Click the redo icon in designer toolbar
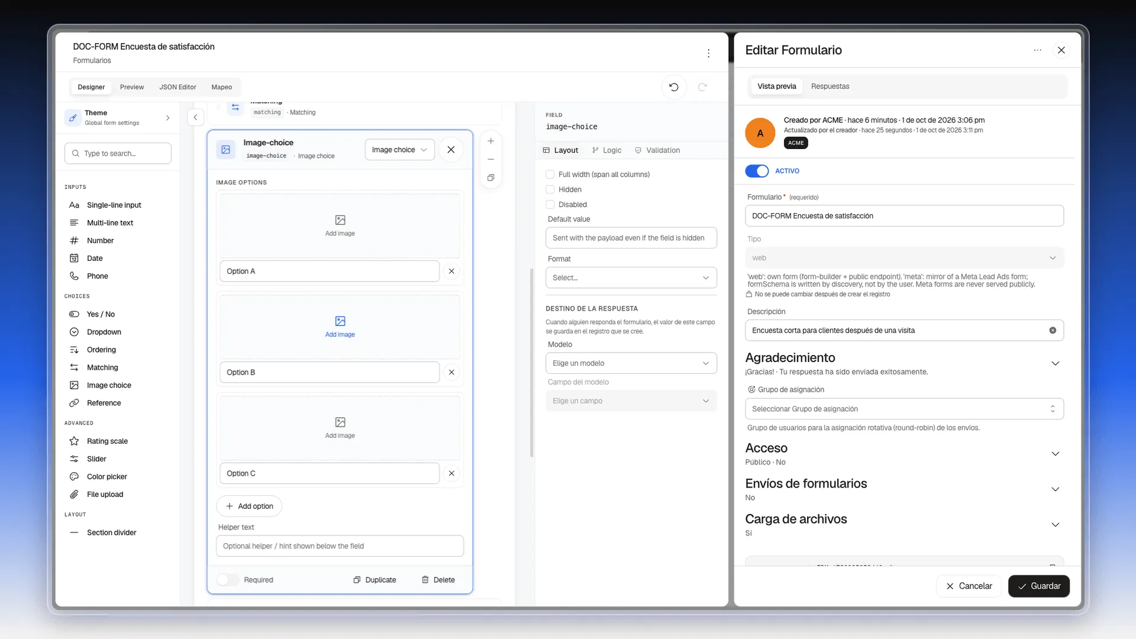This screenshot has height=639, width=1136. pos(702,87)
